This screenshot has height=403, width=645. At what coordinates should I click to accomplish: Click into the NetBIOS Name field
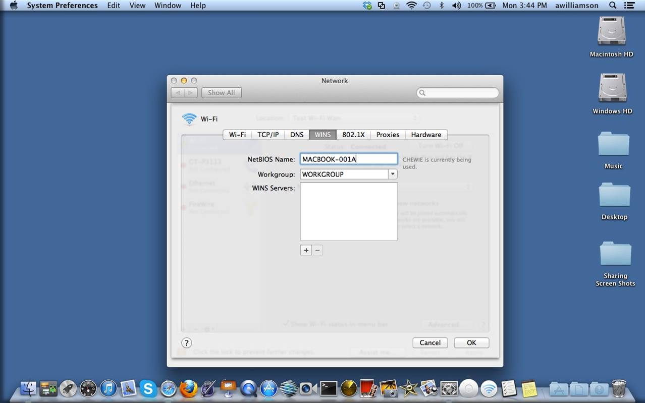(x=348, y=159)
